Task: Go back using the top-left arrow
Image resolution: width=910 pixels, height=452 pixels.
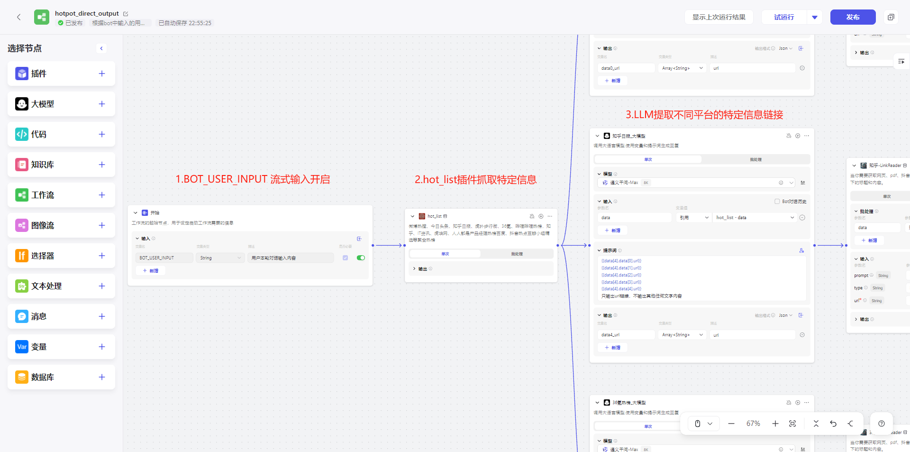Action: point(19,17)
